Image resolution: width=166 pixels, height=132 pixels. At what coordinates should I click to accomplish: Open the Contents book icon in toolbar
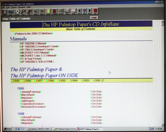[x=4, y=12]
